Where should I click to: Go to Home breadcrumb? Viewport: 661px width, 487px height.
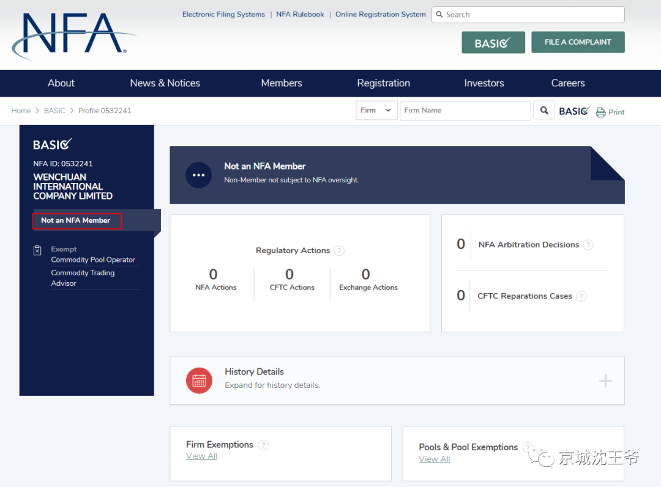pos(21,110)
